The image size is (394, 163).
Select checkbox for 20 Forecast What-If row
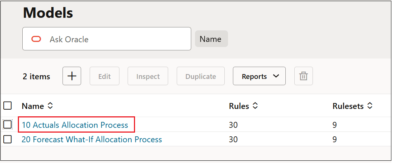click(x=7, y=140)
